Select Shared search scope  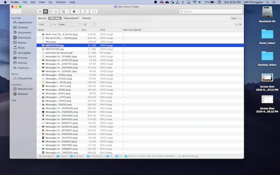[87, 18]
